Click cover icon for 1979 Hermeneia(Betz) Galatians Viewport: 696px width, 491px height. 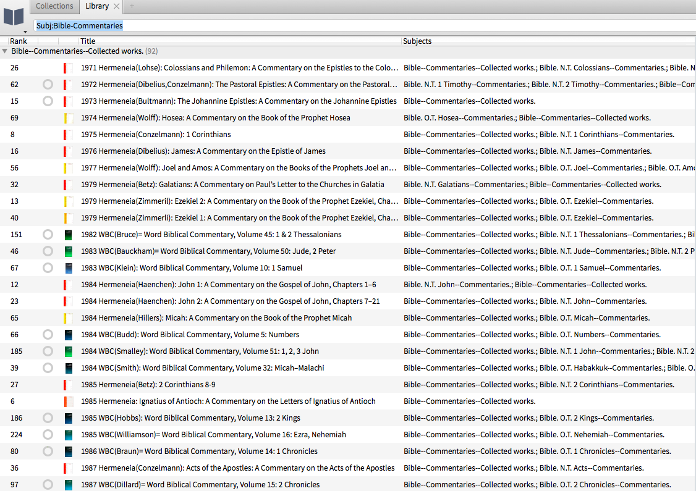(68, 185)
